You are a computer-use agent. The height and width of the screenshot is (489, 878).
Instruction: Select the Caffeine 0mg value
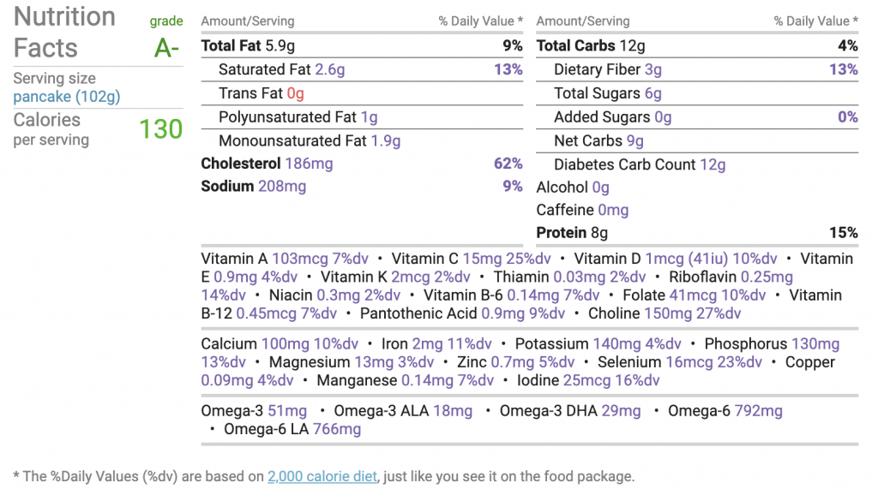pyautogui.click(x=613, y=210)
